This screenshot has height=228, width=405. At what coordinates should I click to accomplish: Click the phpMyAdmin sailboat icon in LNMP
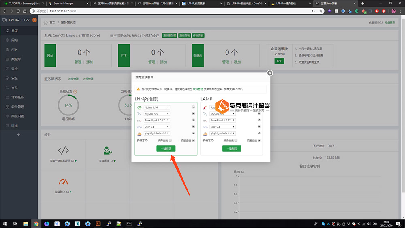coord(139,134)
